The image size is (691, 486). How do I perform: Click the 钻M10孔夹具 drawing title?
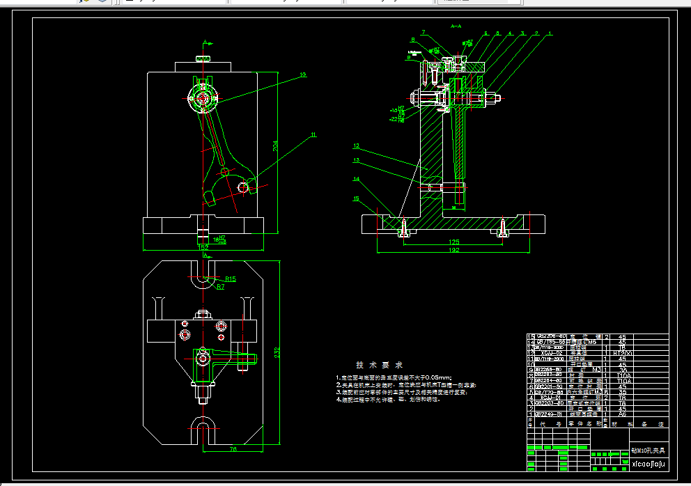pyautogui.click(x=648, y=450)
